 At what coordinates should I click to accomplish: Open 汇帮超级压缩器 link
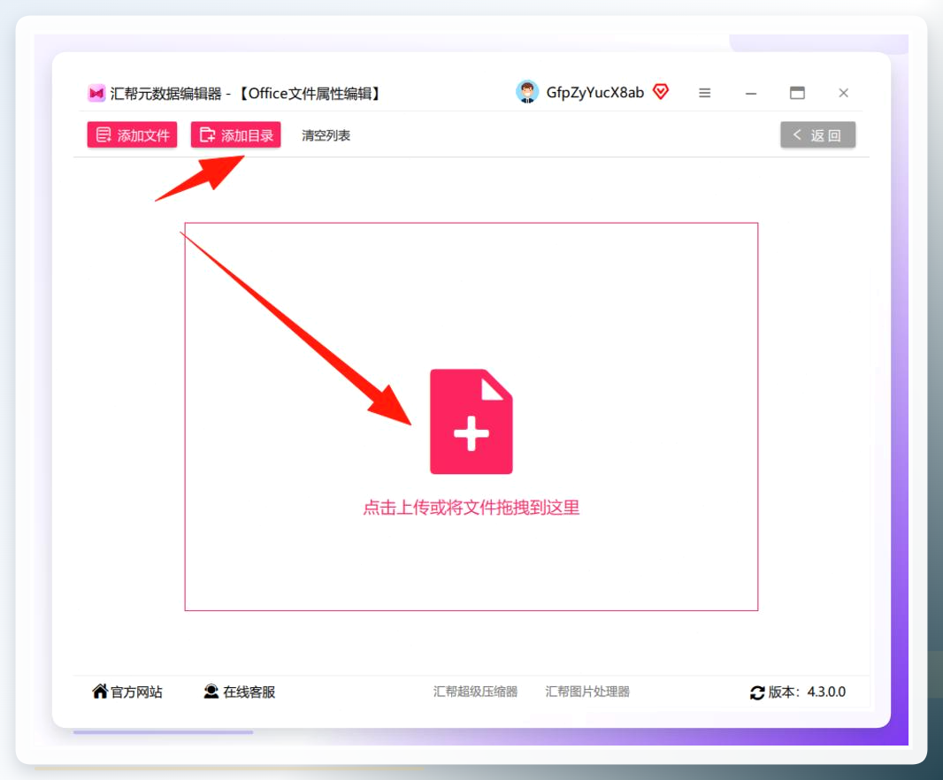click(475, 692)
